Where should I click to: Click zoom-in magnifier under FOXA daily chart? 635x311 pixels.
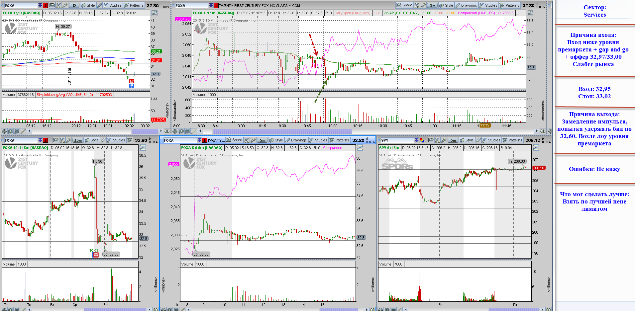pyautogui.click(x=10, y=131)
